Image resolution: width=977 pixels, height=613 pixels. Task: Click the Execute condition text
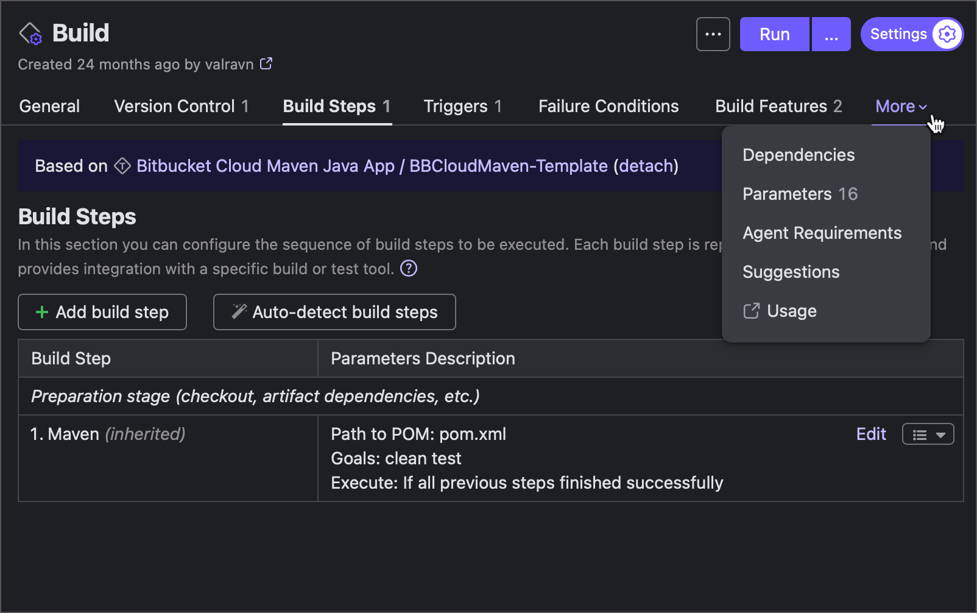(527, 483)
